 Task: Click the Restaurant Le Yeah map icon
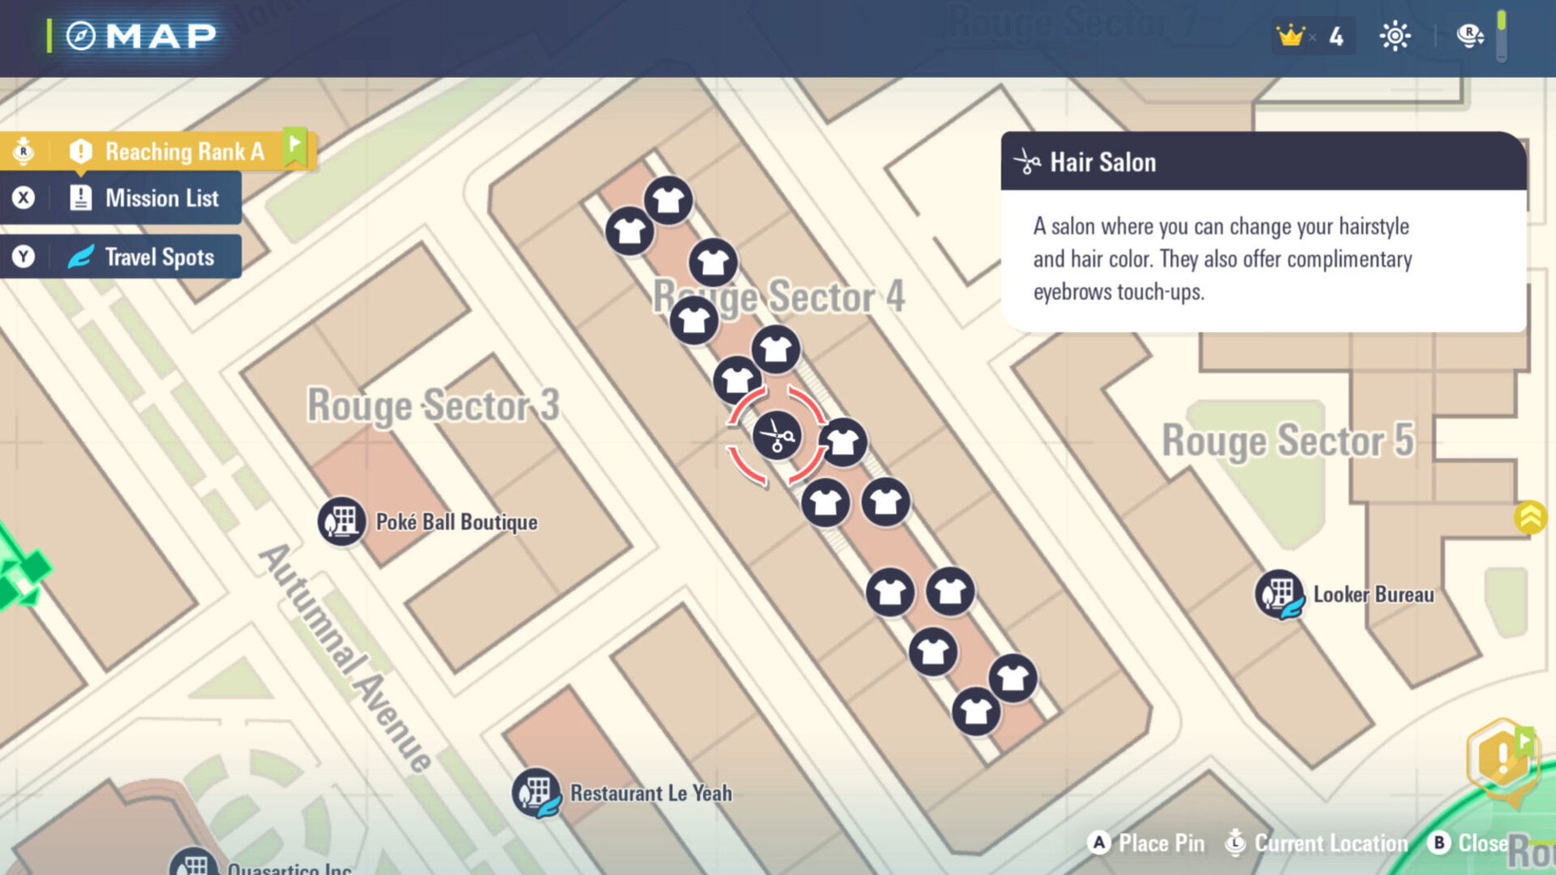536,792
